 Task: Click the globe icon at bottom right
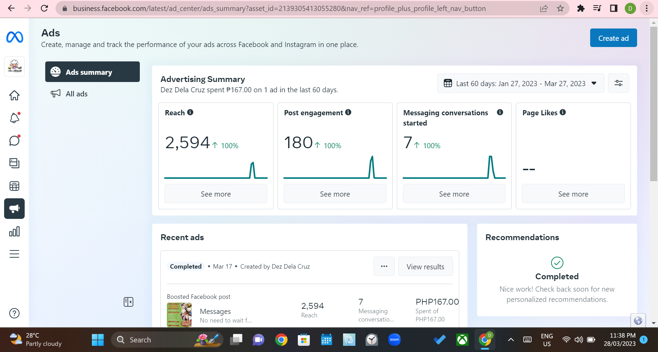coord(638,321)
